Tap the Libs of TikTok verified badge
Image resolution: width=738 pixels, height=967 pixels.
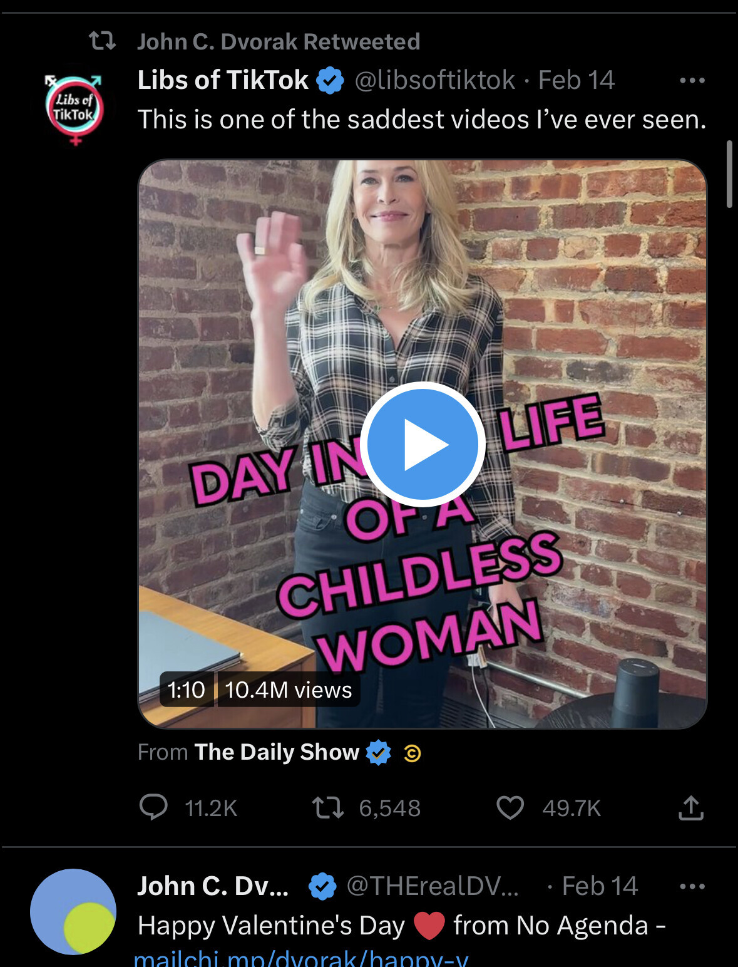pos(330,81)
